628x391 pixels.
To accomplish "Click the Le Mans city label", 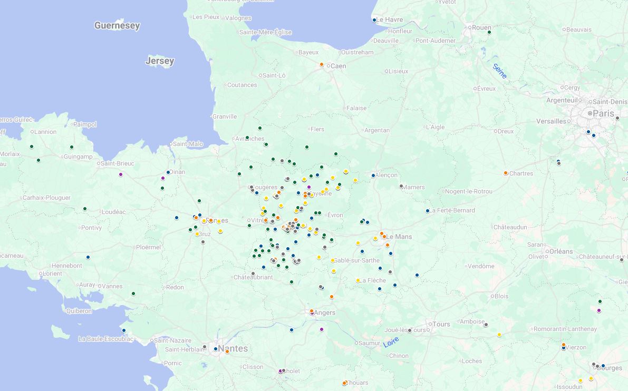I will click(399, 237).
